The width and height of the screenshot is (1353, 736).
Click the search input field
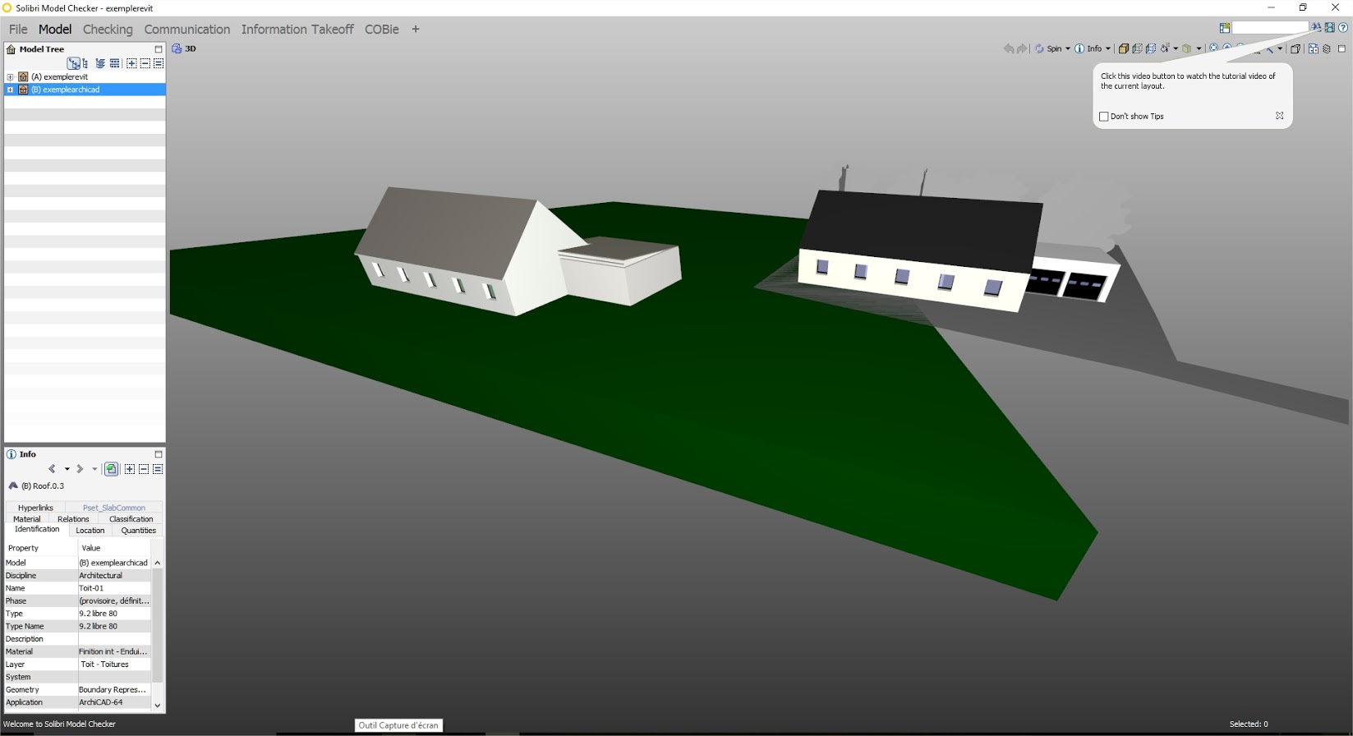(1269, 28)
